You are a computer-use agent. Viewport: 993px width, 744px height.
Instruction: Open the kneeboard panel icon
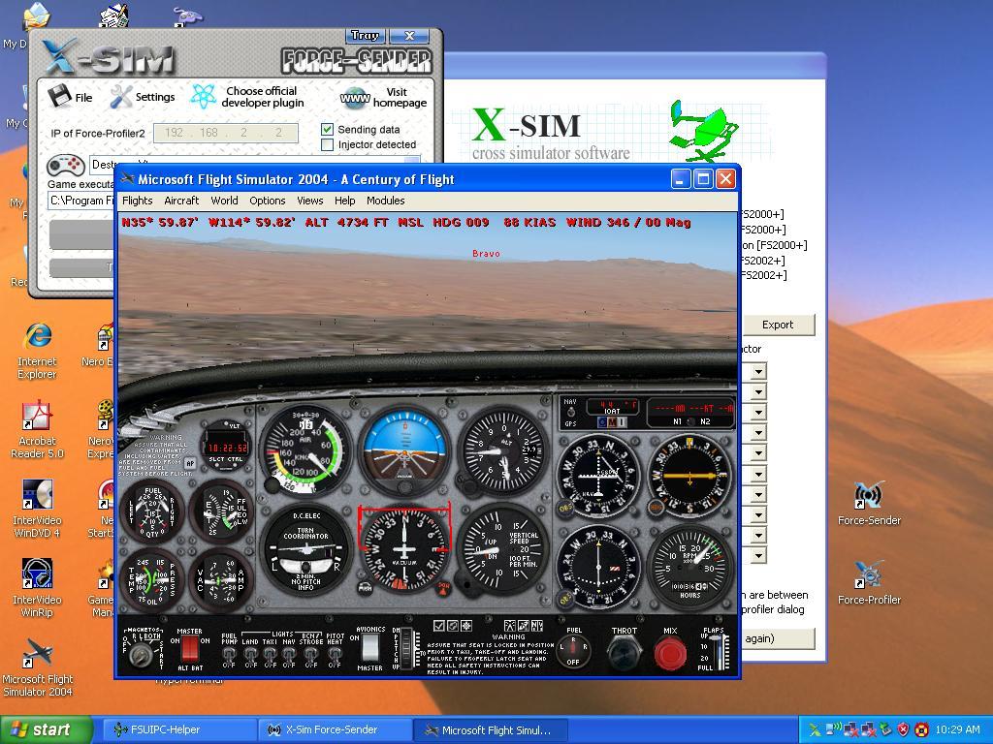439,626
